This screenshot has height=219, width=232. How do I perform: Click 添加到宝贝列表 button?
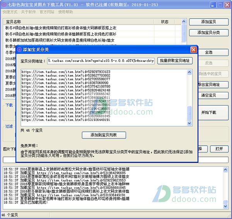click(104, 135)
